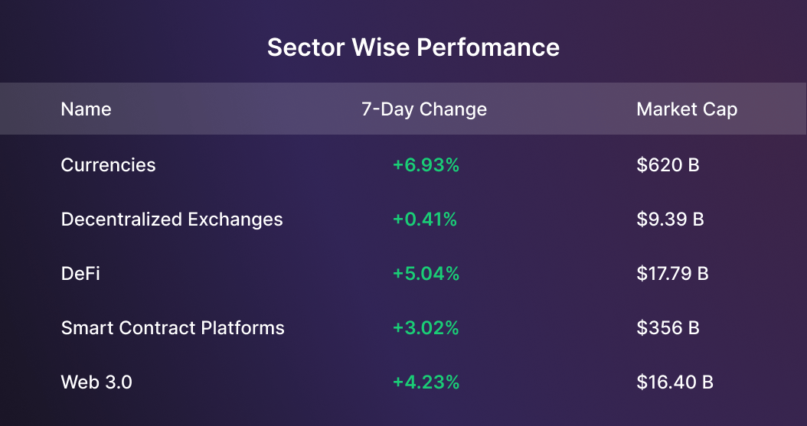The width and height of the screenshot is (807, 426).
Task: Click the +4.23% Web 3.0 change
Action: coord(426,382)
